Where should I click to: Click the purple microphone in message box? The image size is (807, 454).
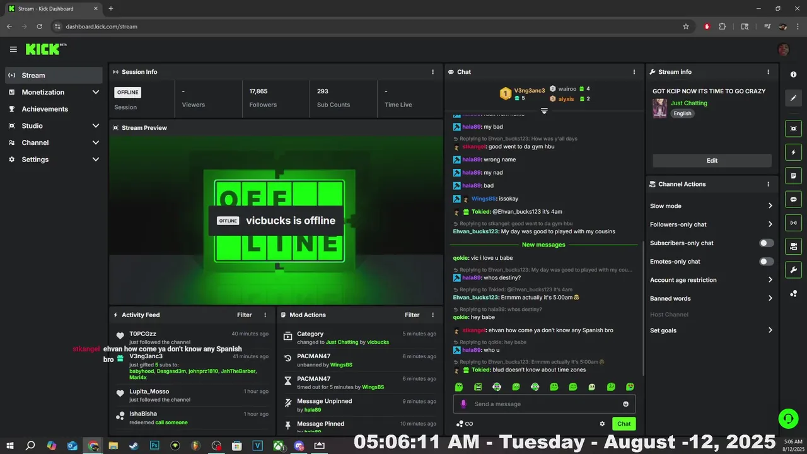pos(463,404)
